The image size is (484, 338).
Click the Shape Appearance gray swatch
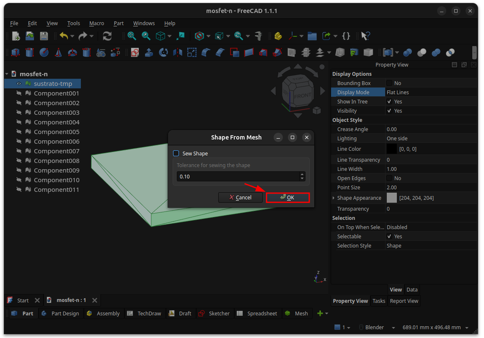(x=392, y=198)
